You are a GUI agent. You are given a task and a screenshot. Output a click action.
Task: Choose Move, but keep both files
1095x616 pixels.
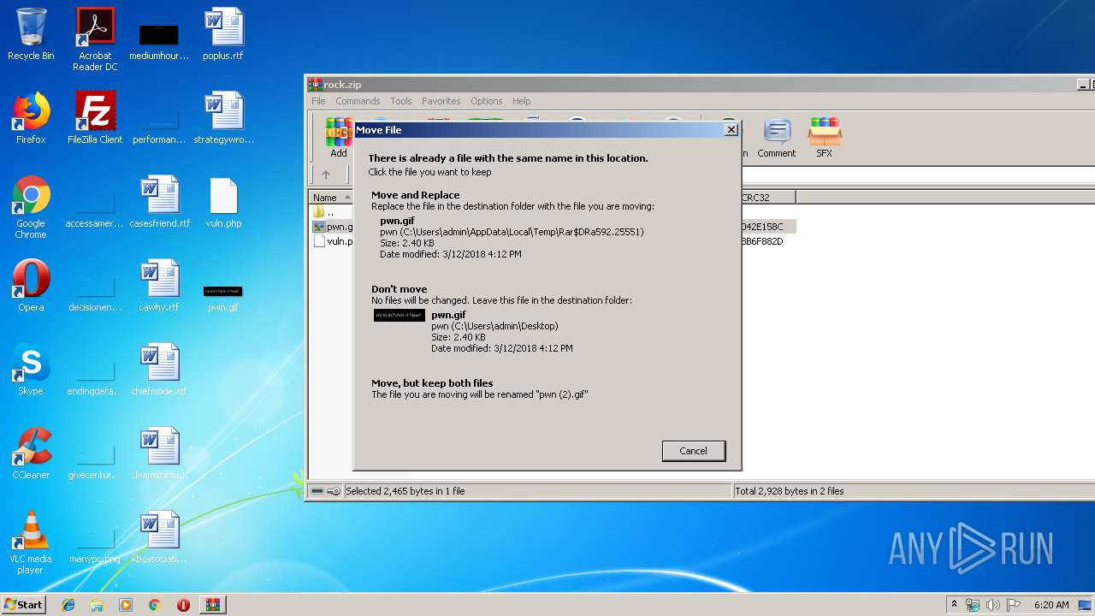[547, 389]
